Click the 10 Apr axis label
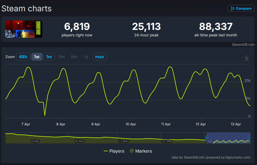The width and height of the screenshot is (257, 165). pos(131,124)
